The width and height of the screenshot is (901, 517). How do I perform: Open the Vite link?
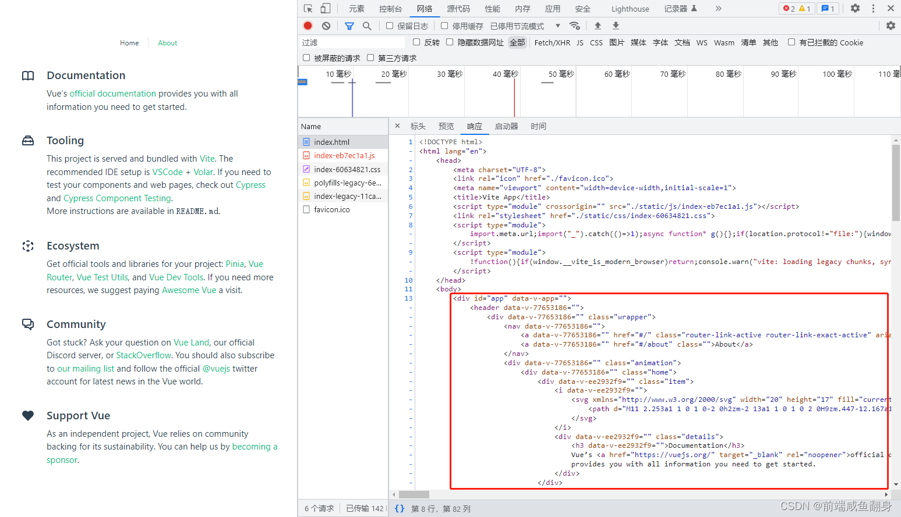(x=207, y=159)
